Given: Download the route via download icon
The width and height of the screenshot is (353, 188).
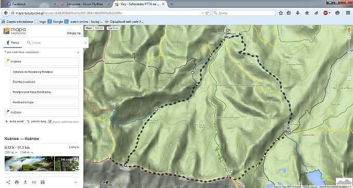Looking at the screenshot, I should (x=25, y=182).
